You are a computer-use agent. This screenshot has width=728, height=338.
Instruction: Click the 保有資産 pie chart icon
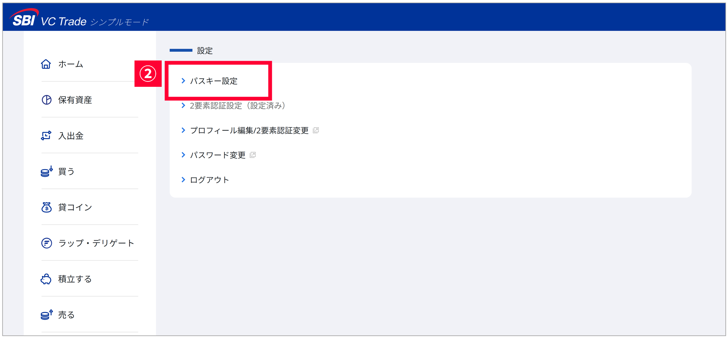(x=46, y=100)
